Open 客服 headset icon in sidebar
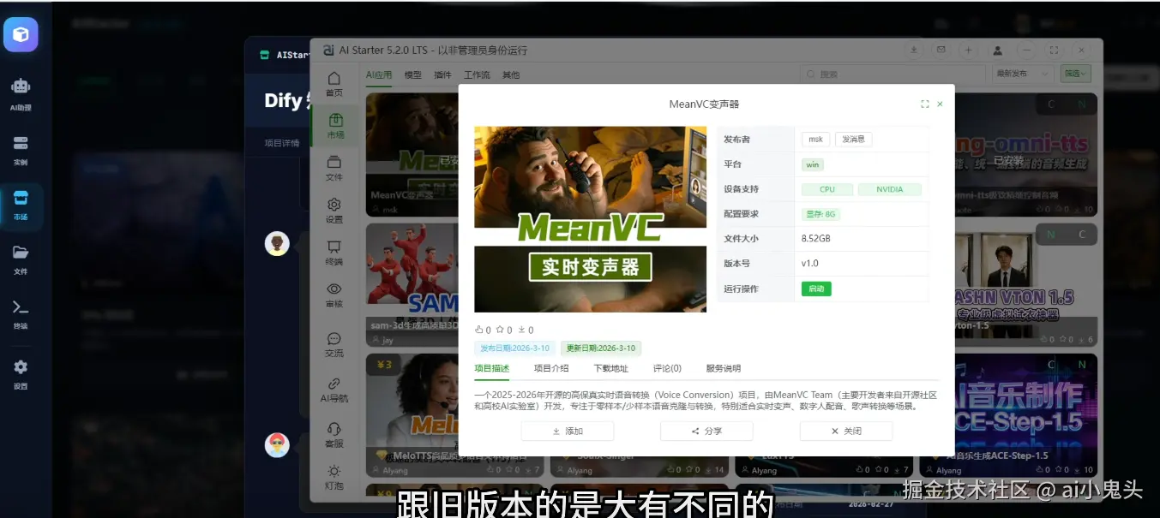Screen dimensions: 1160x518 (334, 435)
